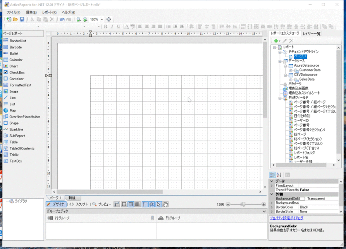Open the 120% zoom dropdown arrow
Screen dimensions: 346x249
pos(102,20)
